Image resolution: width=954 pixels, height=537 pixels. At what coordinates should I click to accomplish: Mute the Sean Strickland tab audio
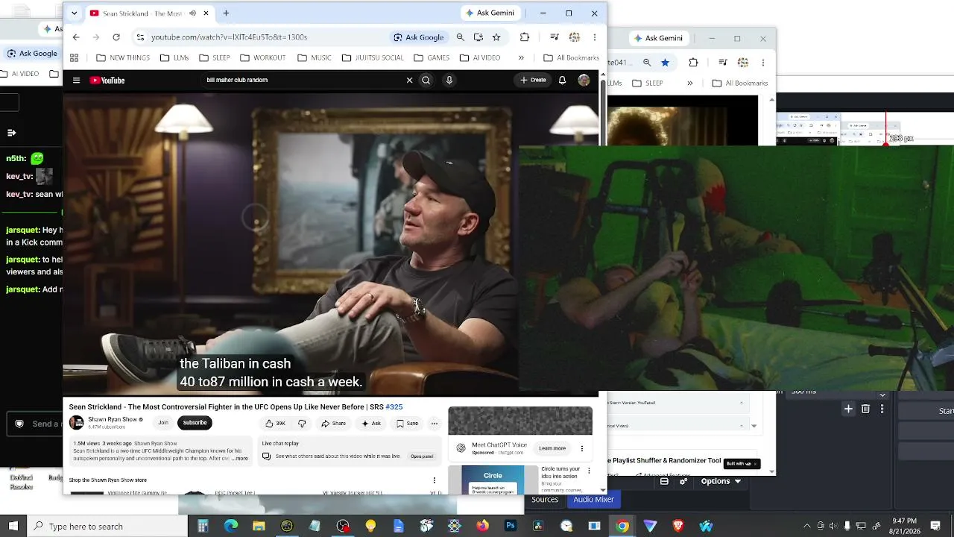click(193, 13)
